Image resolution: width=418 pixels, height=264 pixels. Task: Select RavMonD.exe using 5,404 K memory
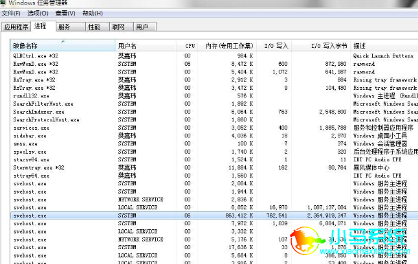[x=214, y=72]
